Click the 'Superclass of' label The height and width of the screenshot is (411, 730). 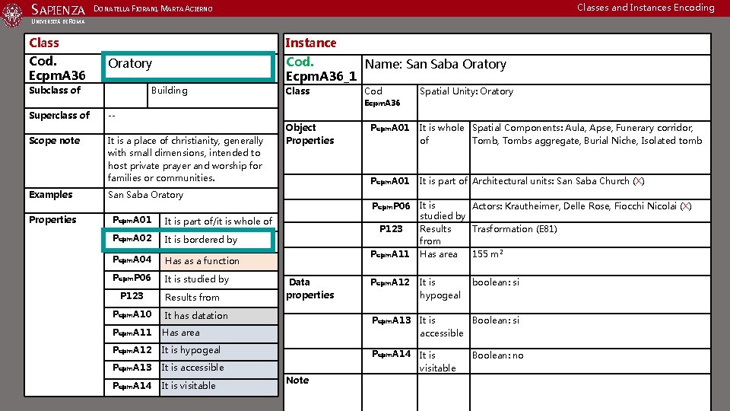point(59,116)
